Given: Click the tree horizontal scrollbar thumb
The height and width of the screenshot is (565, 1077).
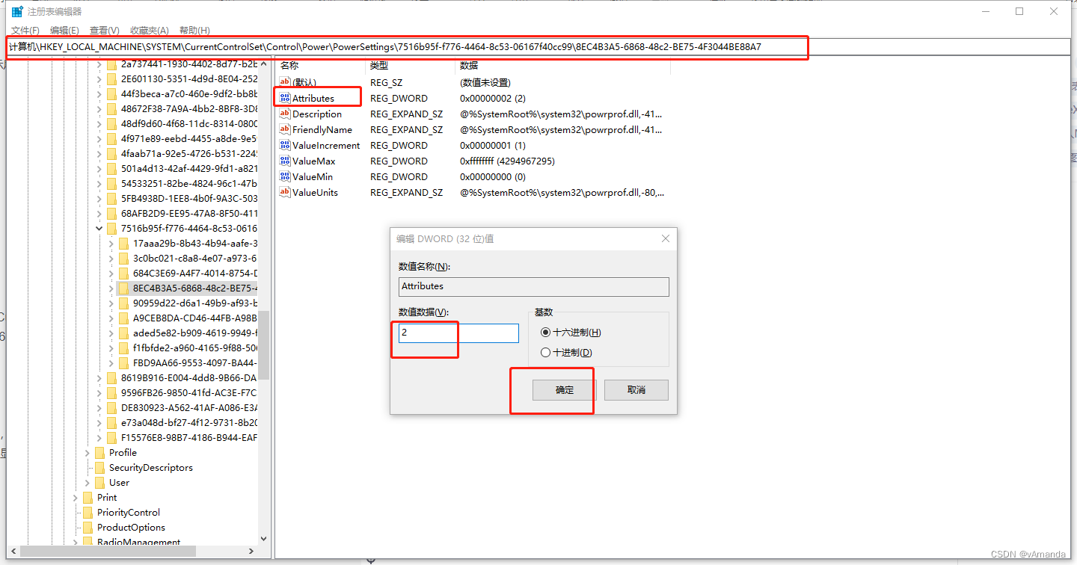Looking at the screenshot, I should coord(108,551).
